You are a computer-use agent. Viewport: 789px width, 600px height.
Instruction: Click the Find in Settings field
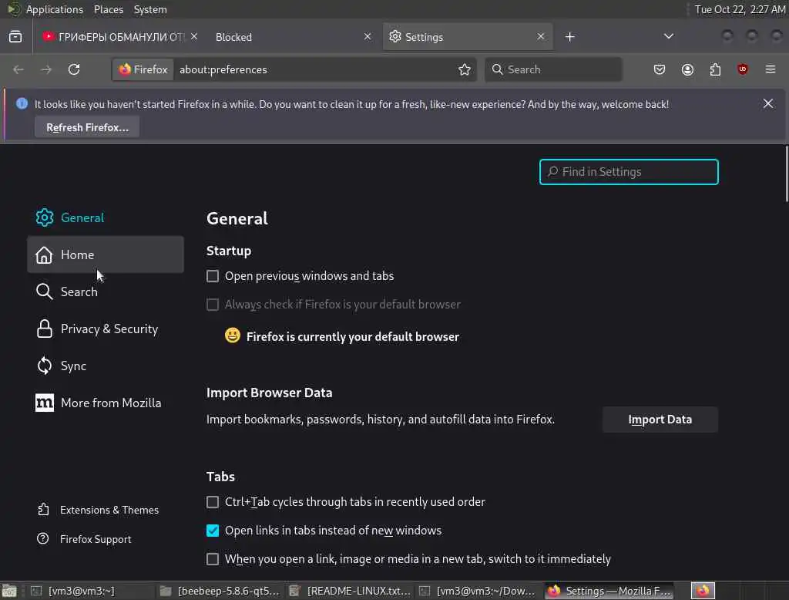coord(629,172)
